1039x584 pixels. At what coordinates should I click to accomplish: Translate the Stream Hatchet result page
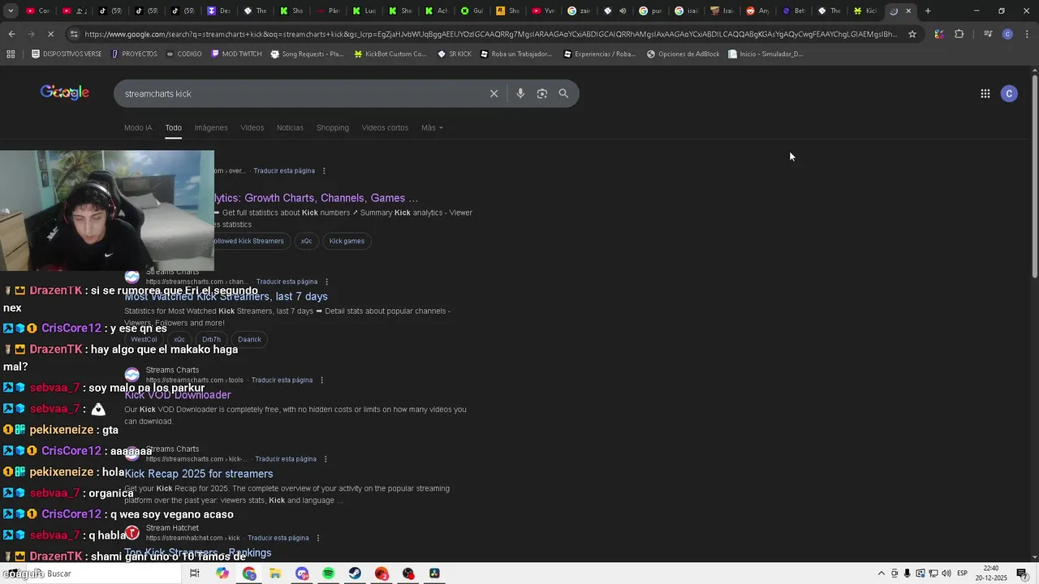278,538
